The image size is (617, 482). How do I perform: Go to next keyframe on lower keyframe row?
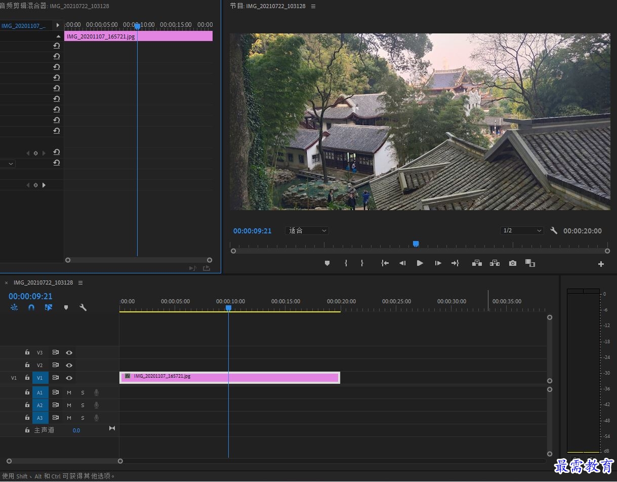(x=44, y=185)
